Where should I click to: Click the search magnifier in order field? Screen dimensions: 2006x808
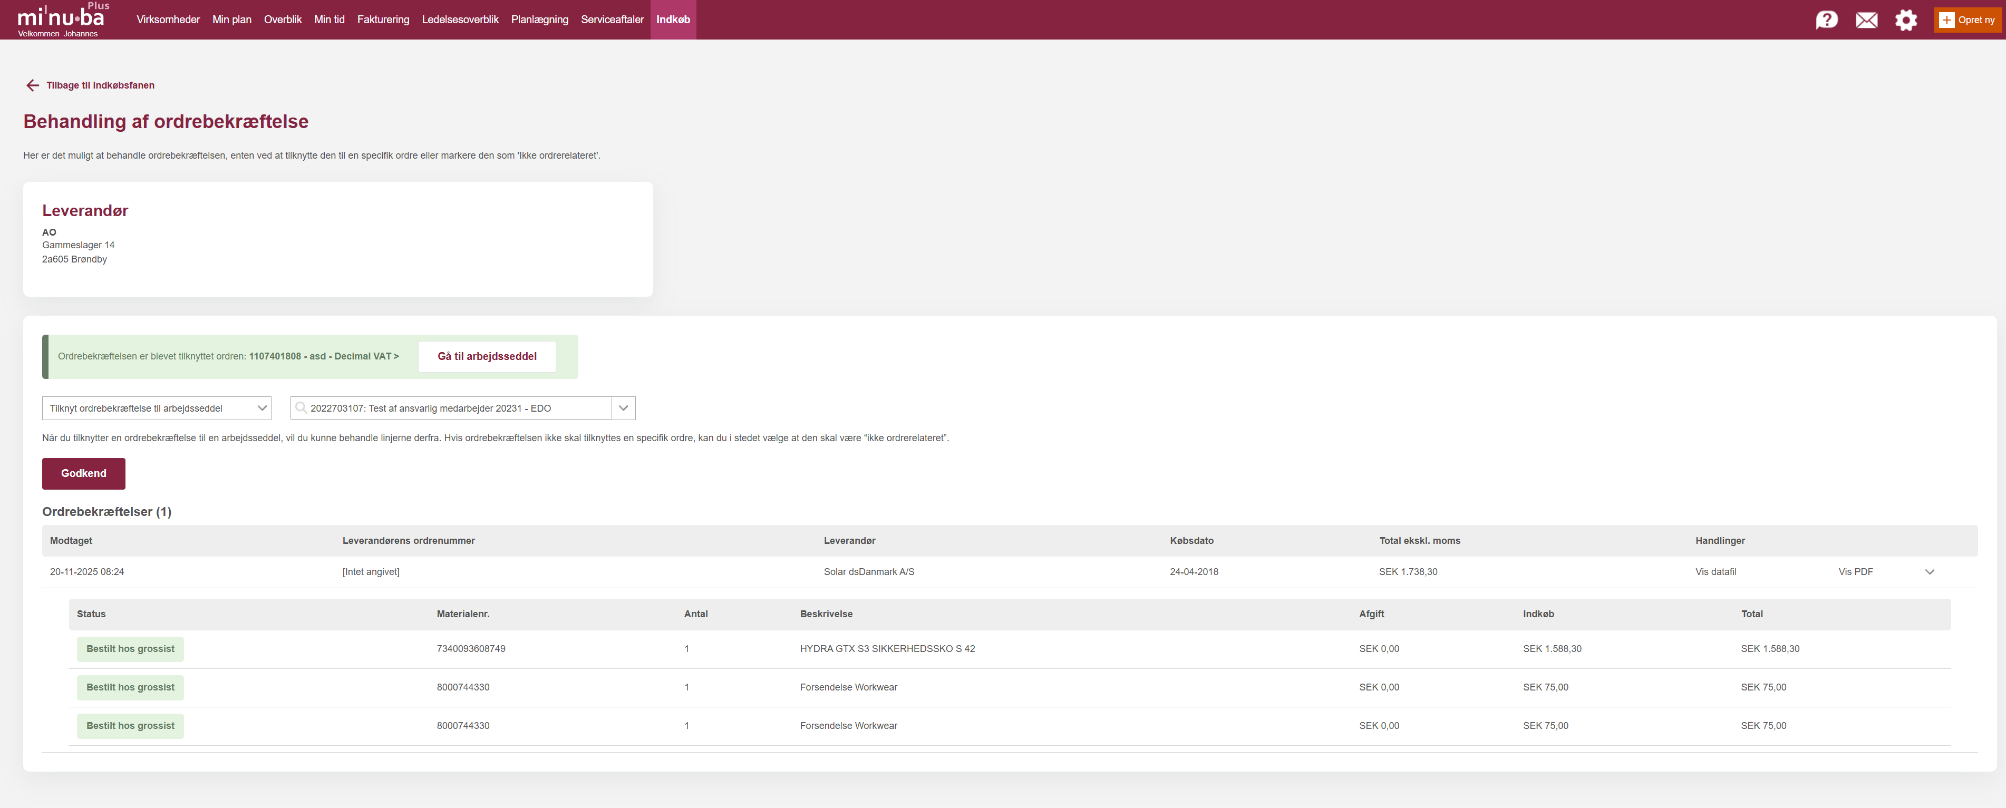pyautogui.click(x=301, y=408)
